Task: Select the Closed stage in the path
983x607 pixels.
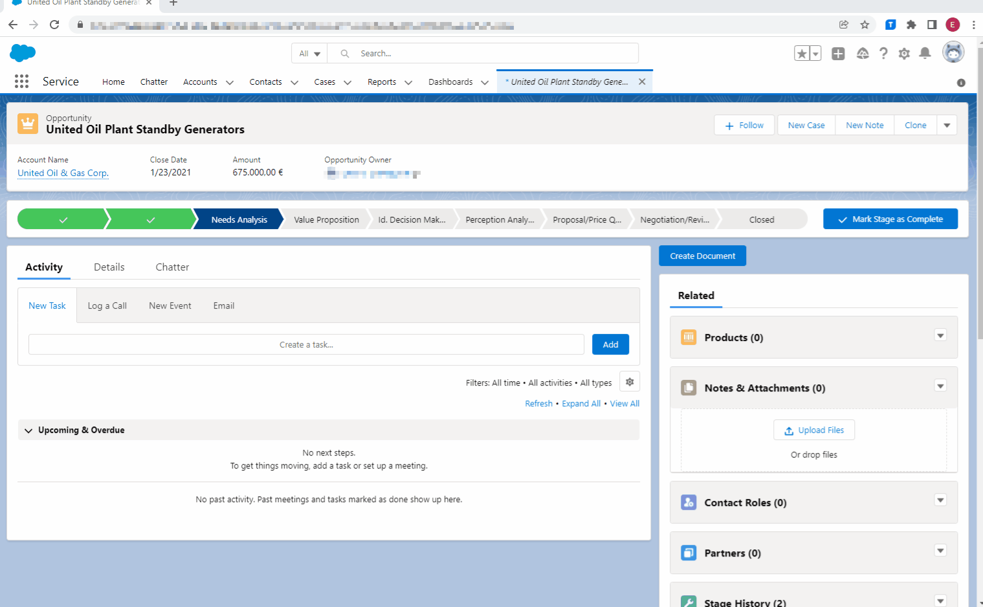Action: click(762, 220)
